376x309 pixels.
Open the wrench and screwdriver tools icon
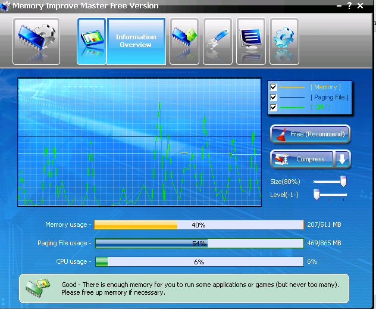coord(218,41)
